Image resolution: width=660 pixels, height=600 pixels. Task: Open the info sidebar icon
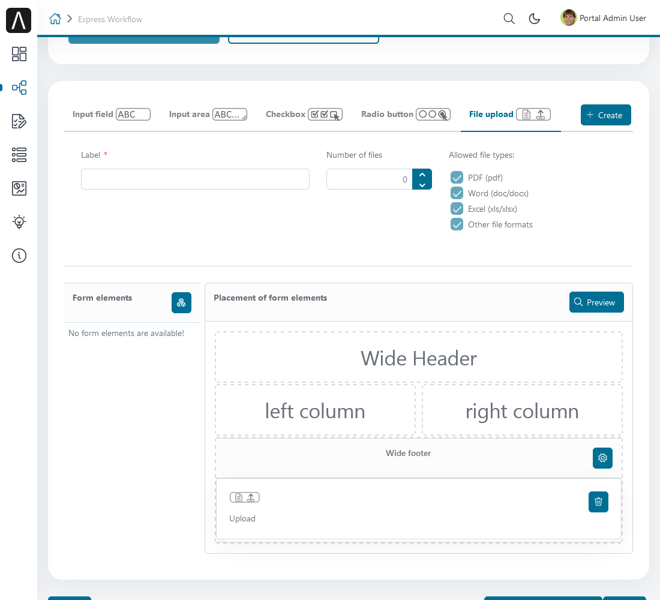click(x=19, y=256)
